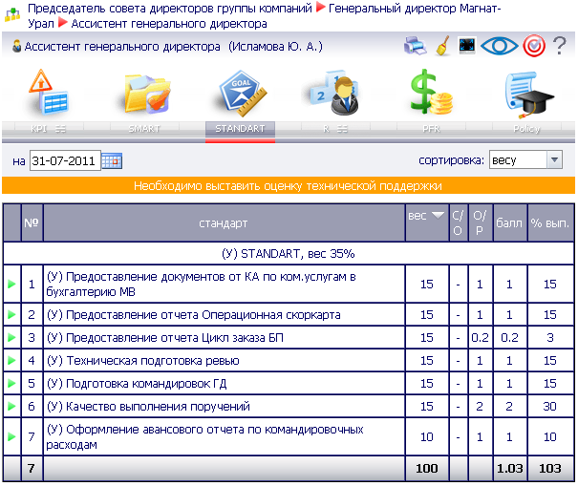Open Председатель совета директоров breadcrumb link
The height and width of the screenshot is (486, 578).
tap(169, 8)
